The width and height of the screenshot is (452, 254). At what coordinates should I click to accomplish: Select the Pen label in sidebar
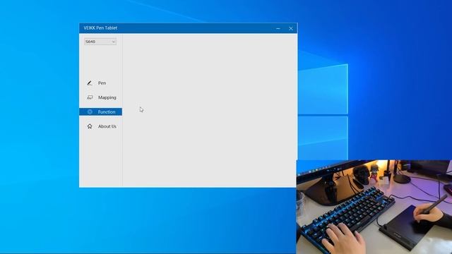tap(102, 83)
